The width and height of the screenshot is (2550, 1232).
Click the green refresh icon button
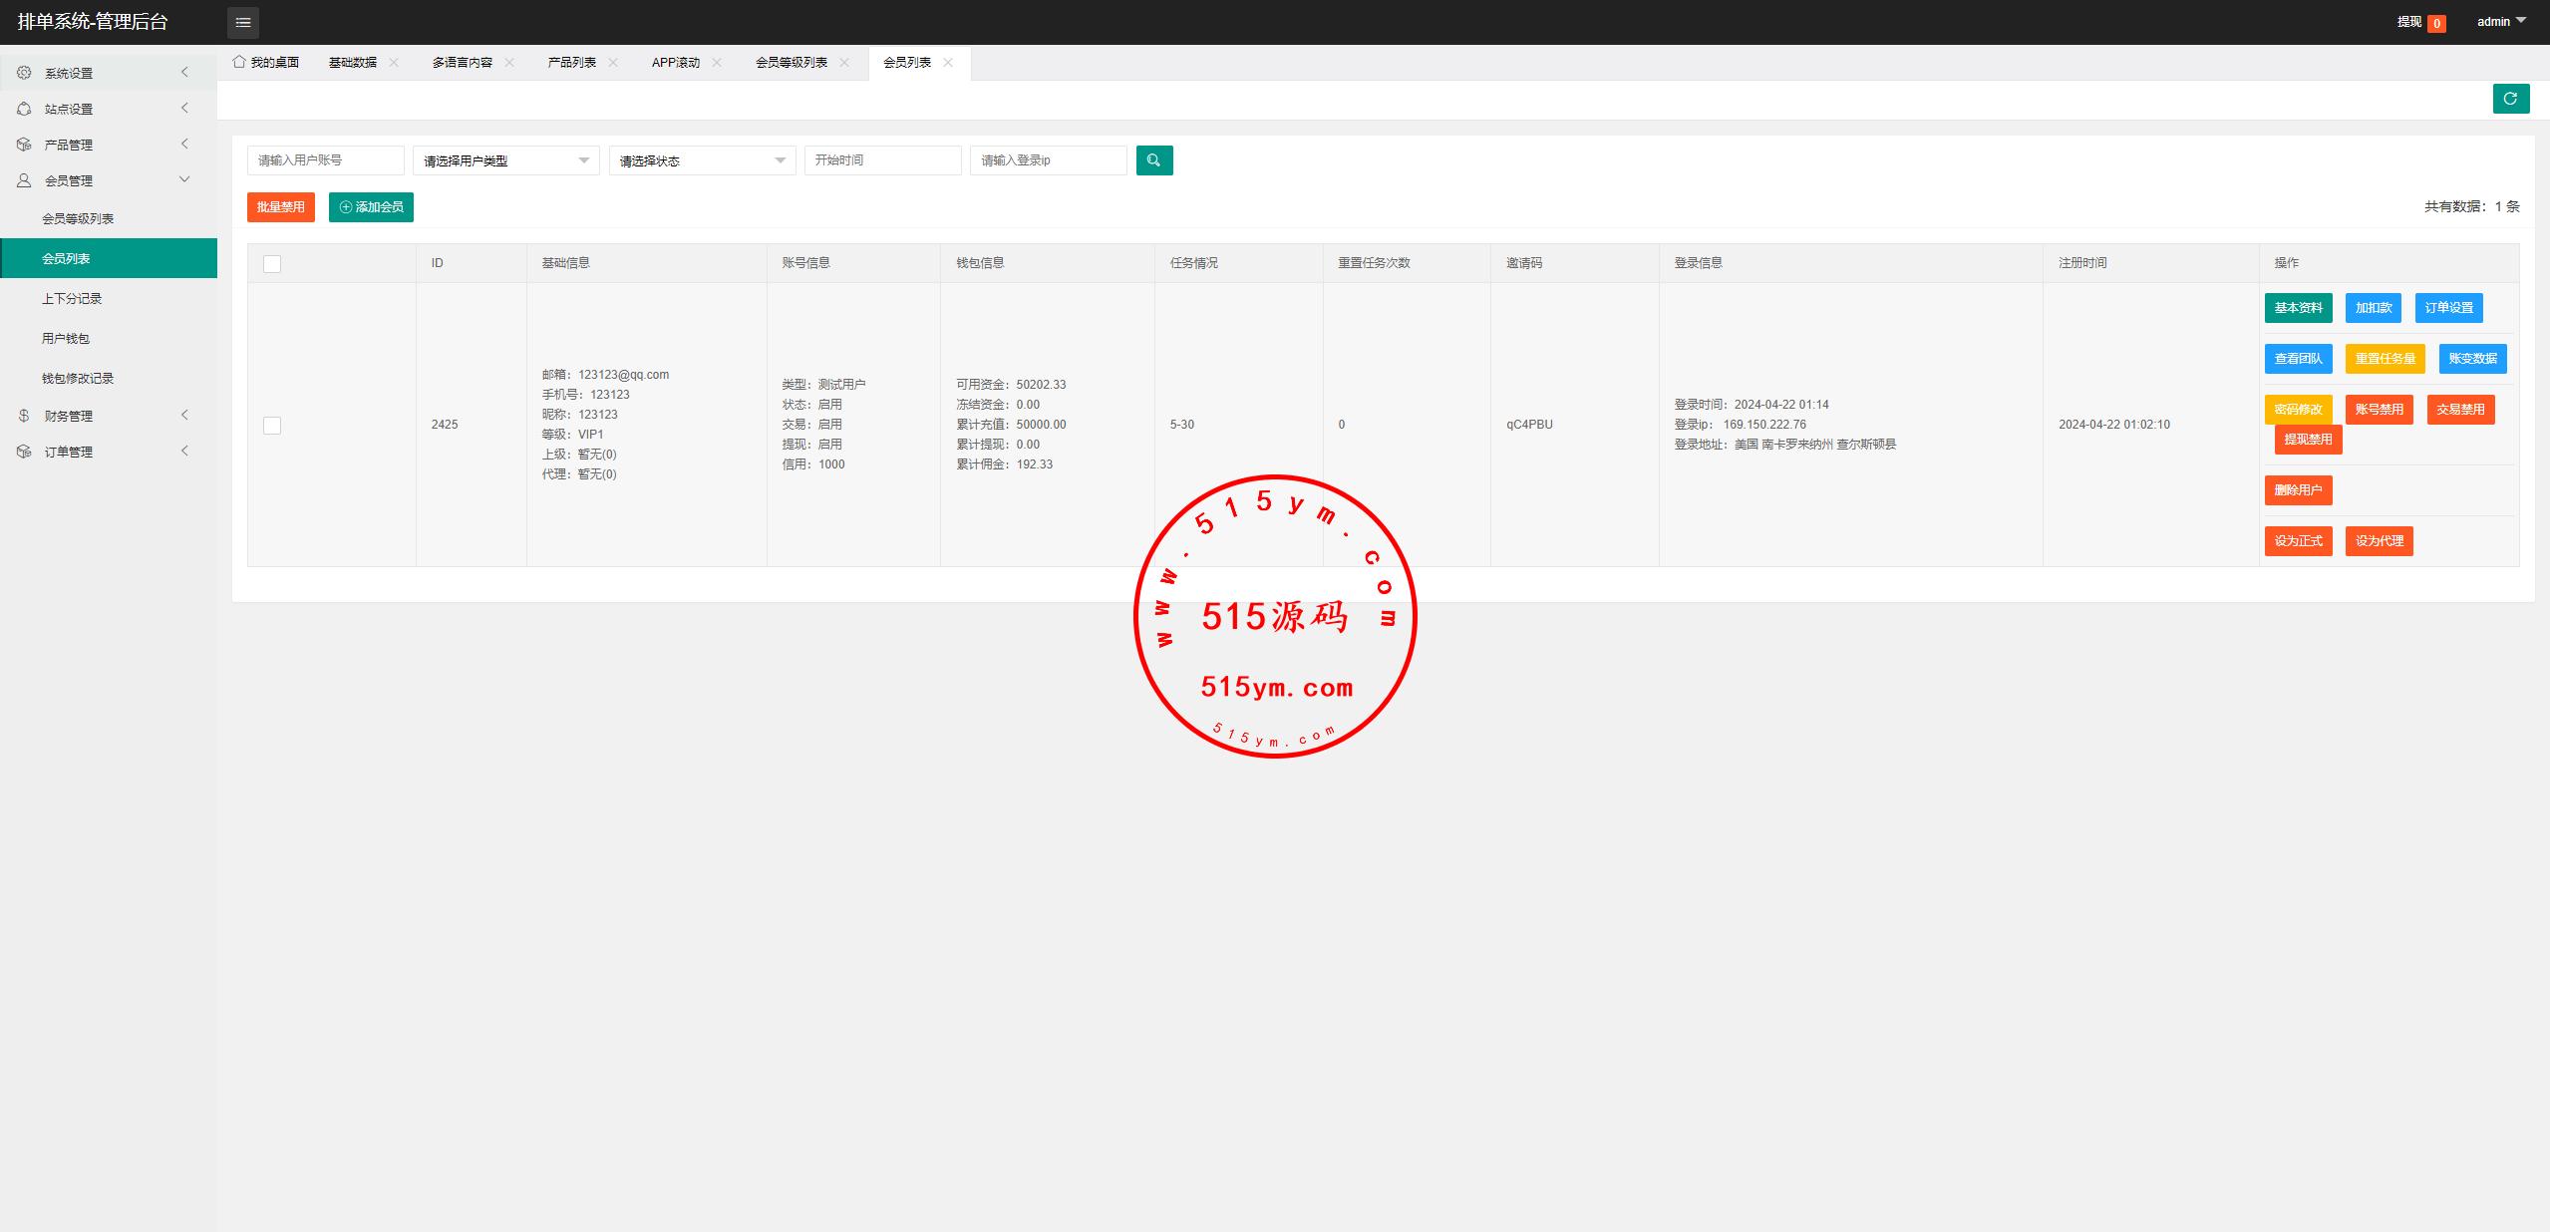click(2510, 99)
